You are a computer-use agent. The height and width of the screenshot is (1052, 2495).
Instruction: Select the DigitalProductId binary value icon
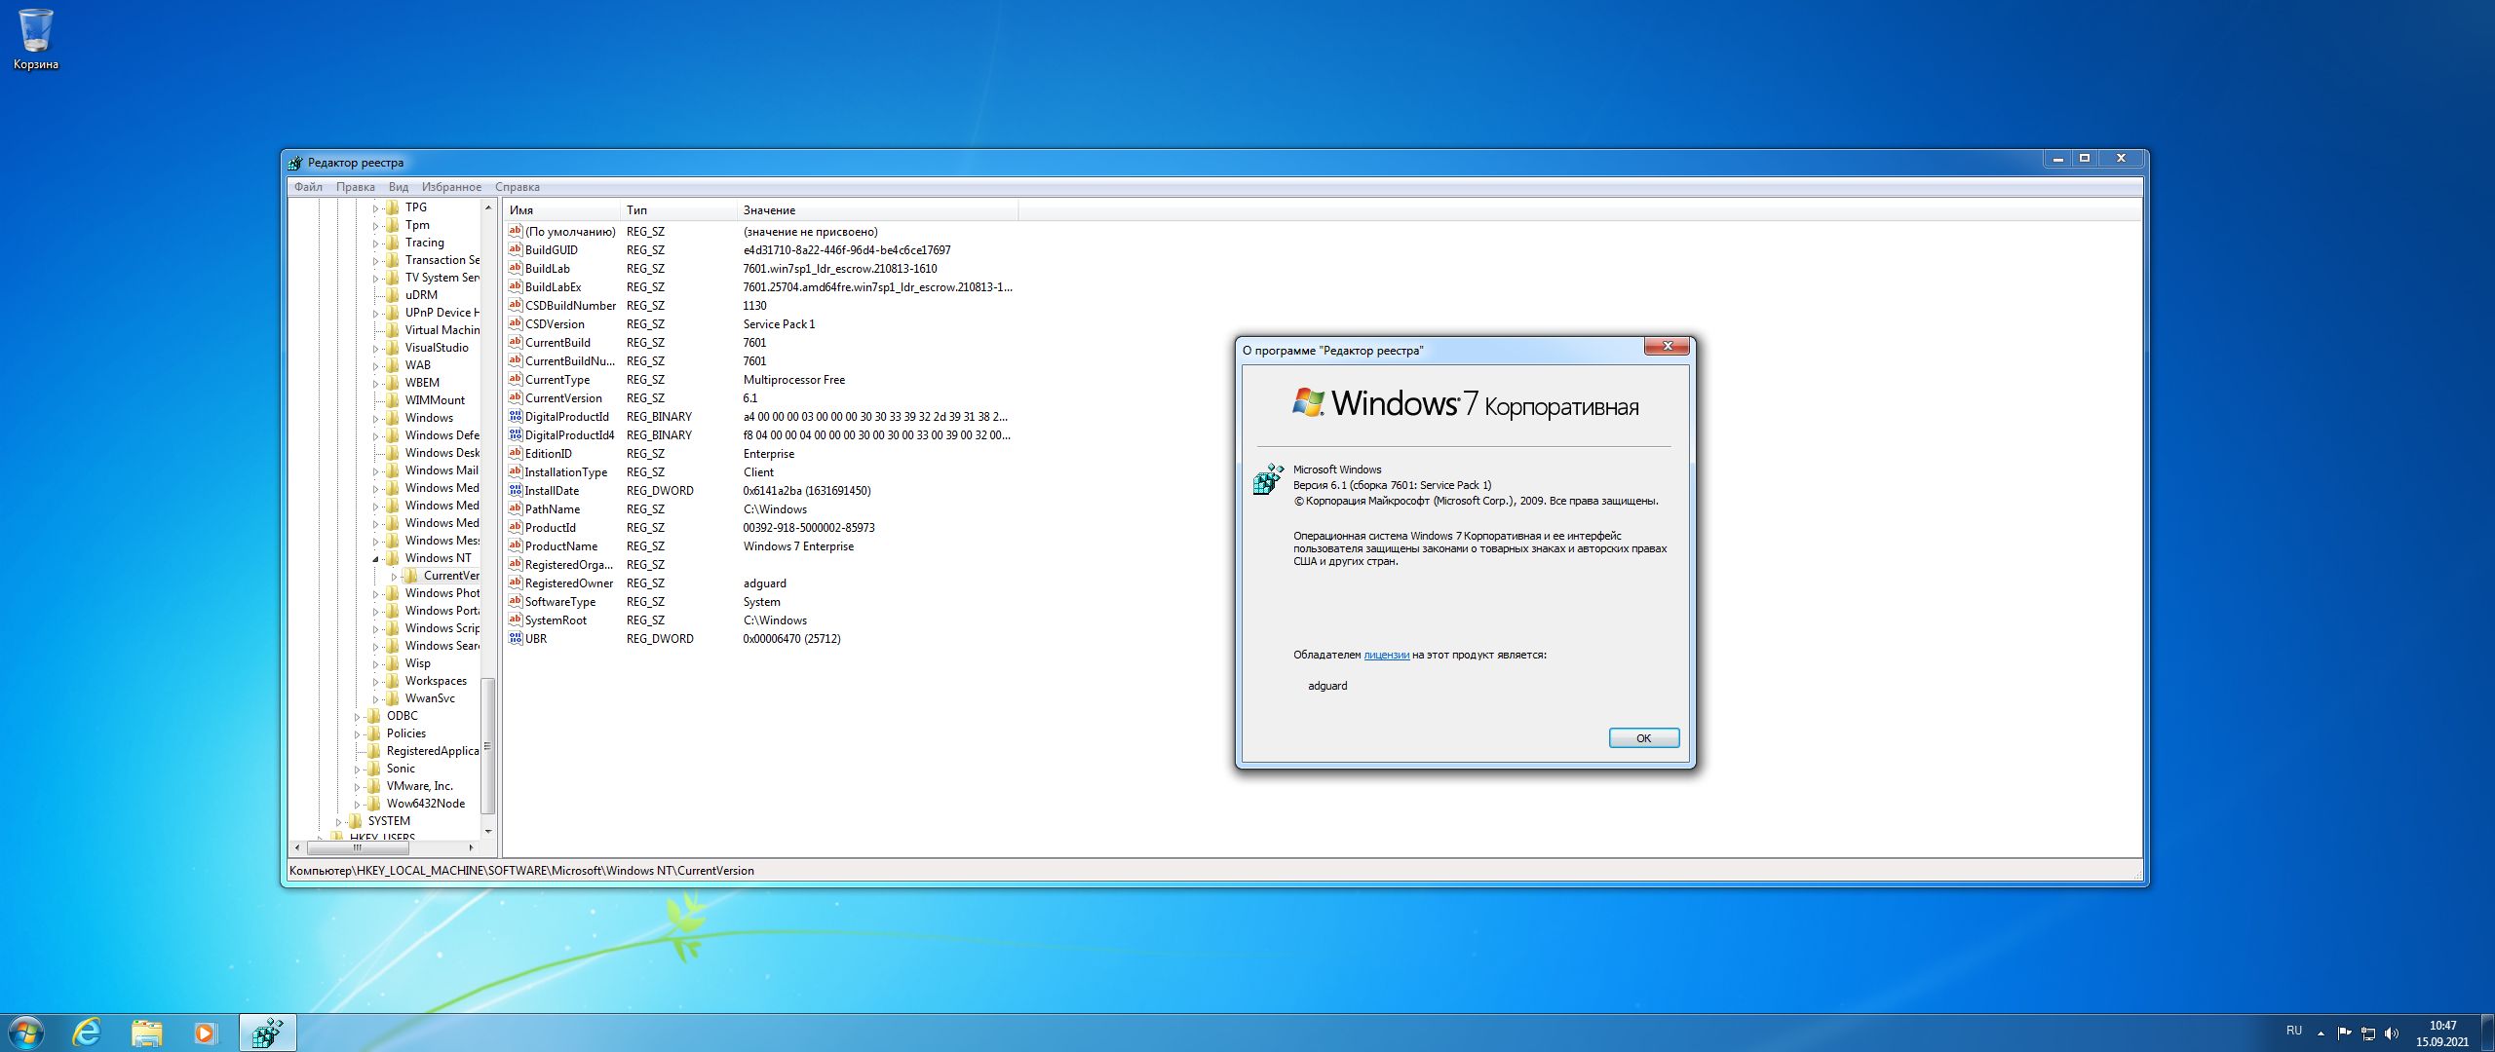pos(516,417)
